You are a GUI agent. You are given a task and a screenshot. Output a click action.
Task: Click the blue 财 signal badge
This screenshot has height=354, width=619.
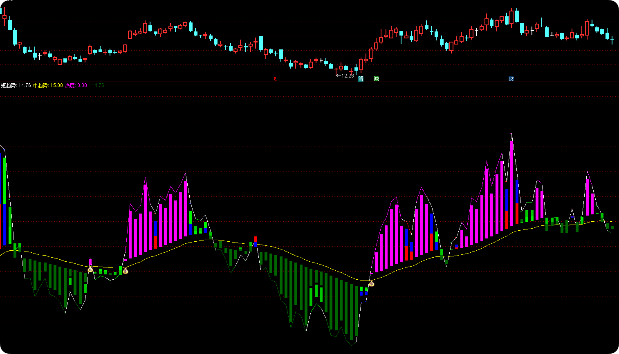[511, 79]
